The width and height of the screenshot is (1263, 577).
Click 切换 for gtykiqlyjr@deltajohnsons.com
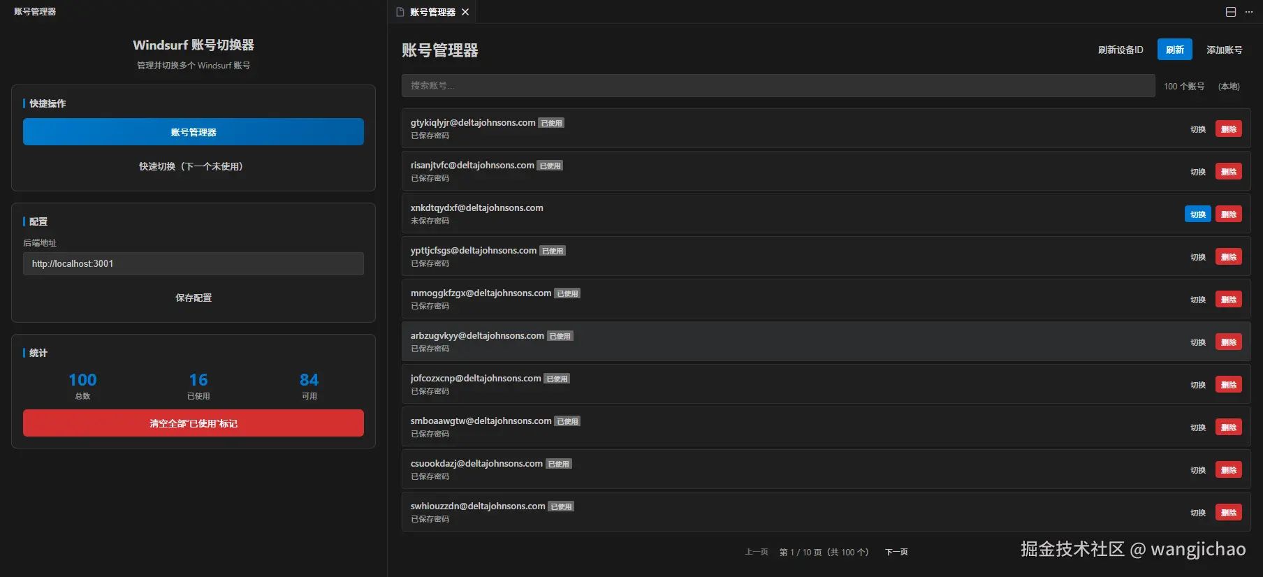click(x=1198, y=129)
